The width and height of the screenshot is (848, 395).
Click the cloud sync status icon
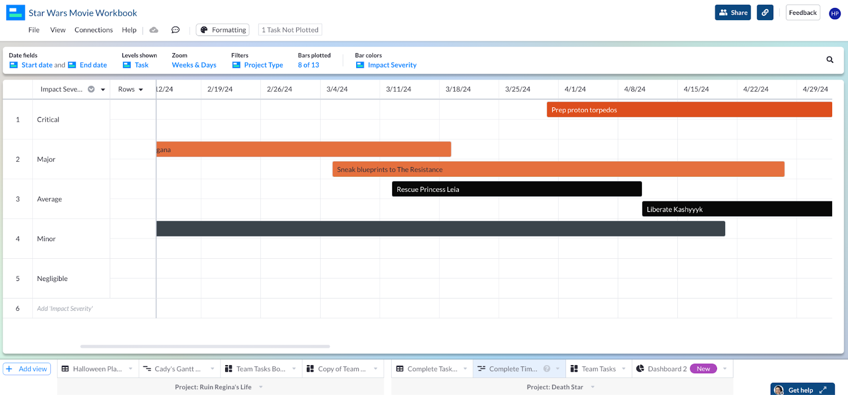[154, 30]
